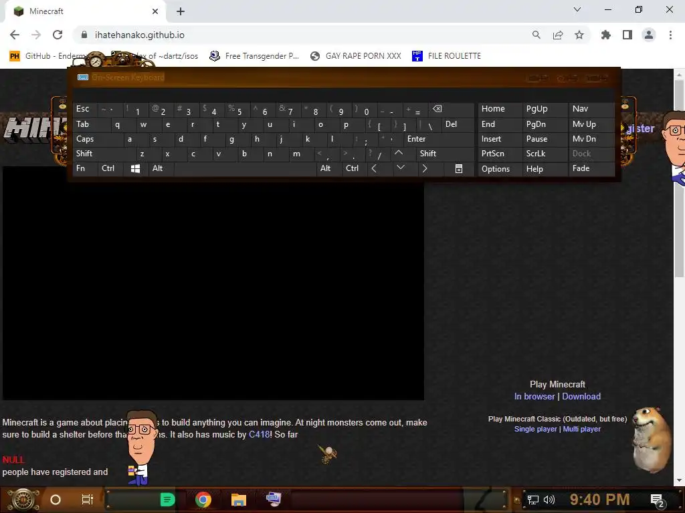
Task: Toggle the Caps key
Action: click(98, 139)
